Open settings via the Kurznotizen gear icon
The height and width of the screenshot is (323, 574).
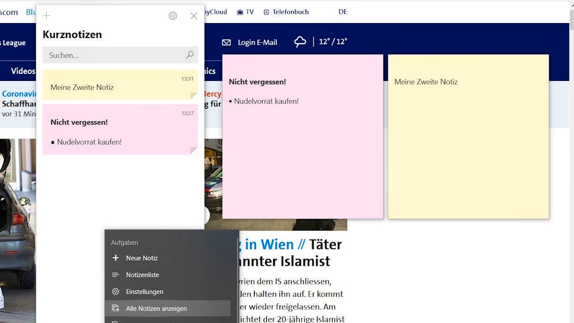(173, 16)
